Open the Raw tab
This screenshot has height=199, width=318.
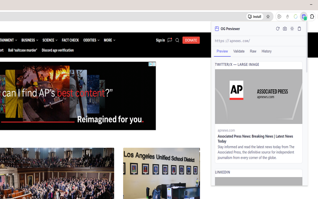(253, 51)
